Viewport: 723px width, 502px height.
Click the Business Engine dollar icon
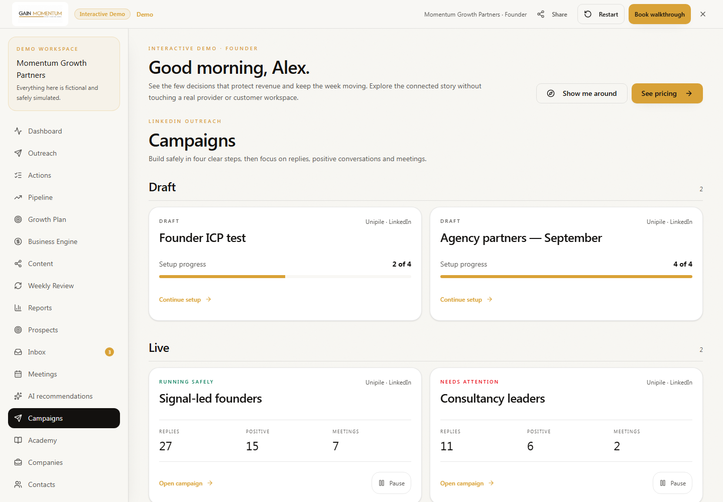tap(18, 241)
